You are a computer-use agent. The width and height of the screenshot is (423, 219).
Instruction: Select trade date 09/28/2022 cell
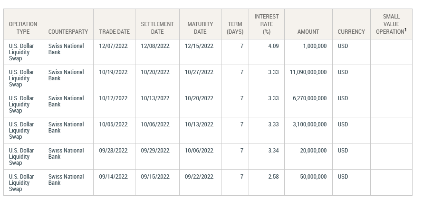coord(115,156)
